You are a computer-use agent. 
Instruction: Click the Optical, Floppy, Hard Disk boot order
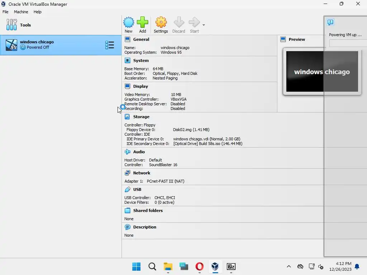point(175,73)
